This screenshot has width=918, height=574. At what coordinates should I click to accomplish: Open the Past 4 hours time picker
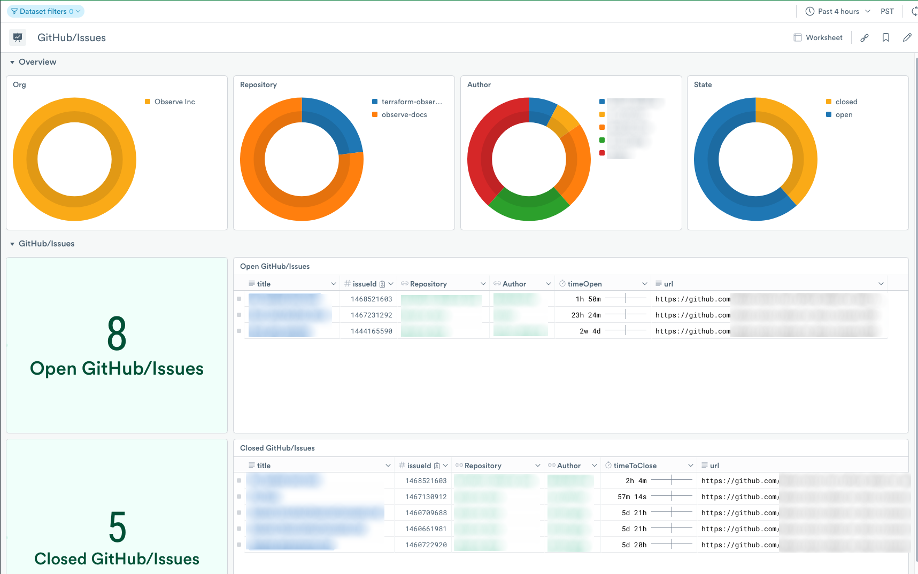coord(838,11)
